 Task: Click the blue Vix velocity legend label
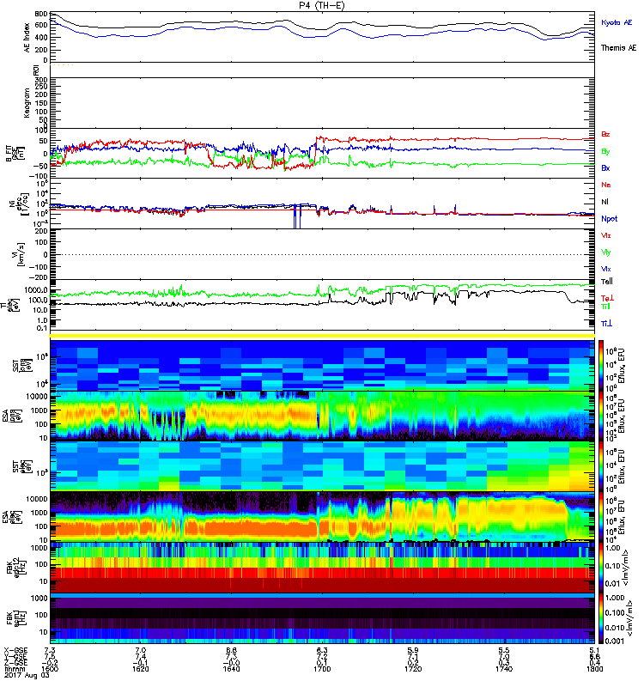point(606,269)
